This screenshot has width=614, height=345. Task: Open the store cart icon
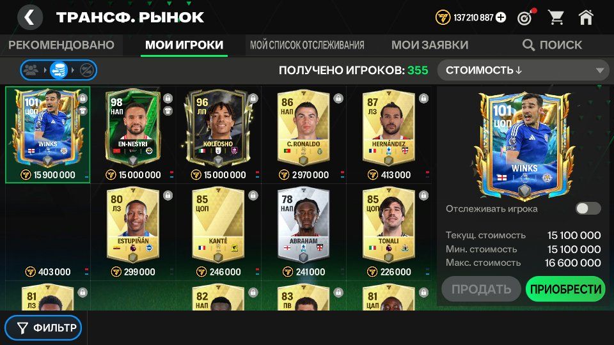coord(556,17)
